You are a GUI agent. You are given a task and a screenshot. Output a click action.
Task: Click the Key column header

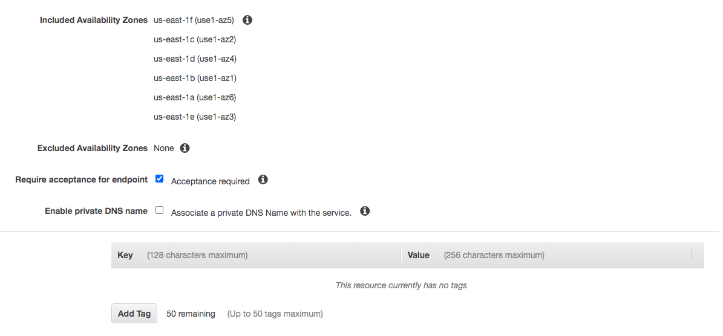[125, 255]
